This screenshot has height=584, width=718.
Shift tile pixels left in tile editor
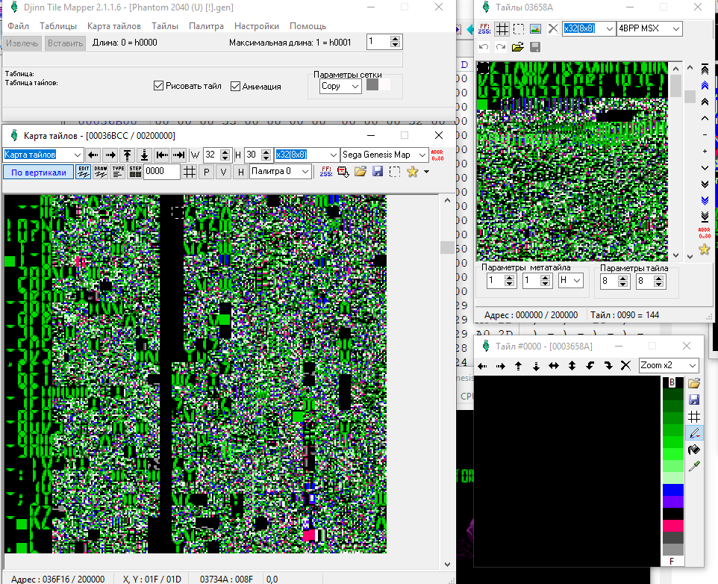pyautogui.click(x=482, y=365)
